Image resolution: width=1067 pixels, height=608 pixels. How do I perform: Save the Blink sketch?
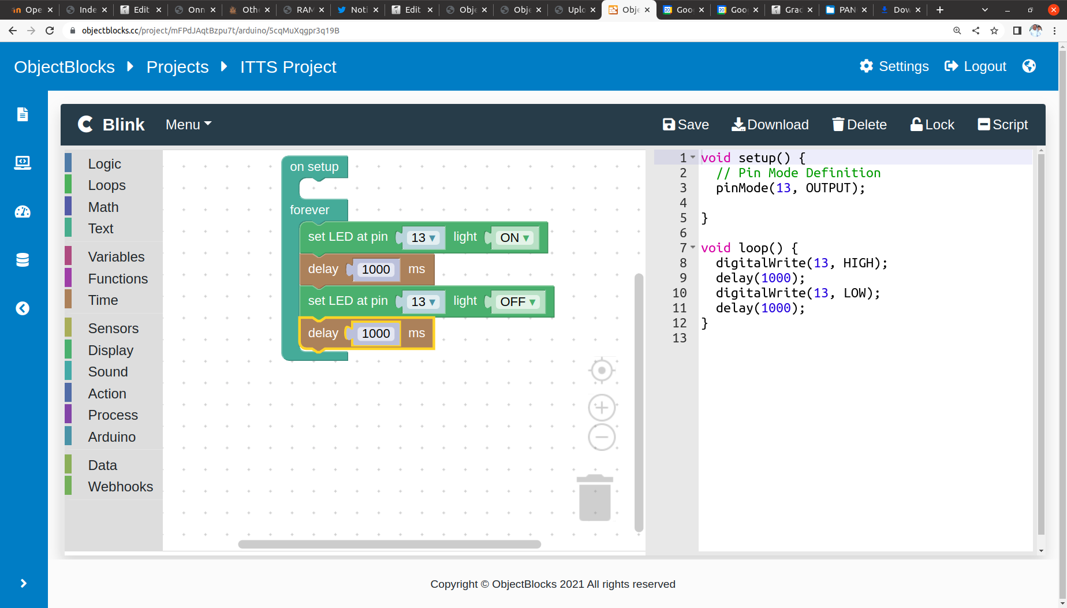(x=685, y=125)
